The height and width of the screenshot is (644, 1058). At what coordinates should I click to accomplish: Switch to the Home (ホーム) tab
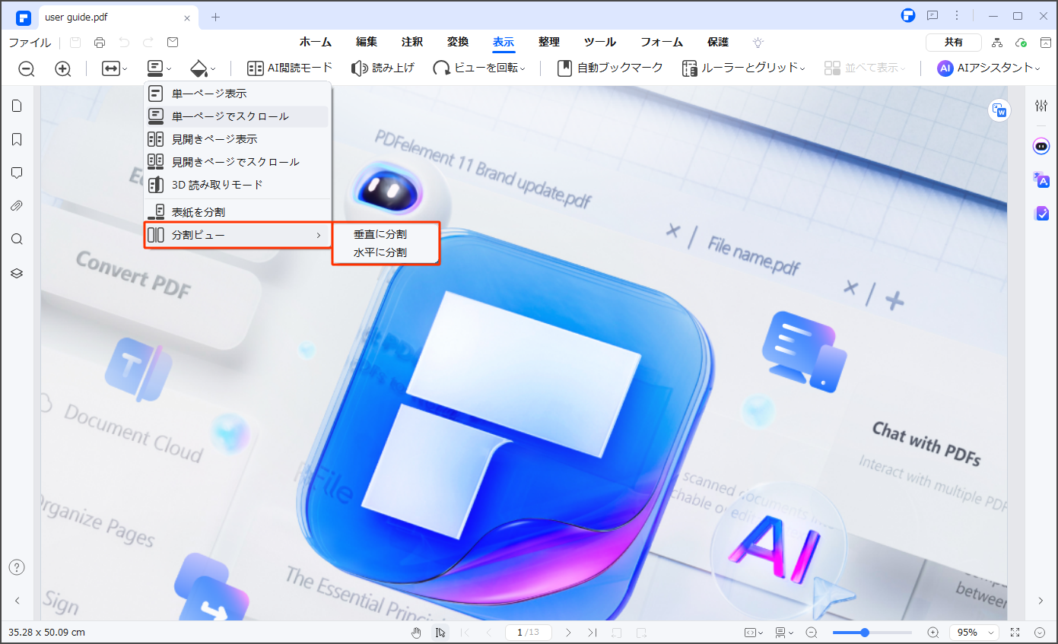(315, 43)
